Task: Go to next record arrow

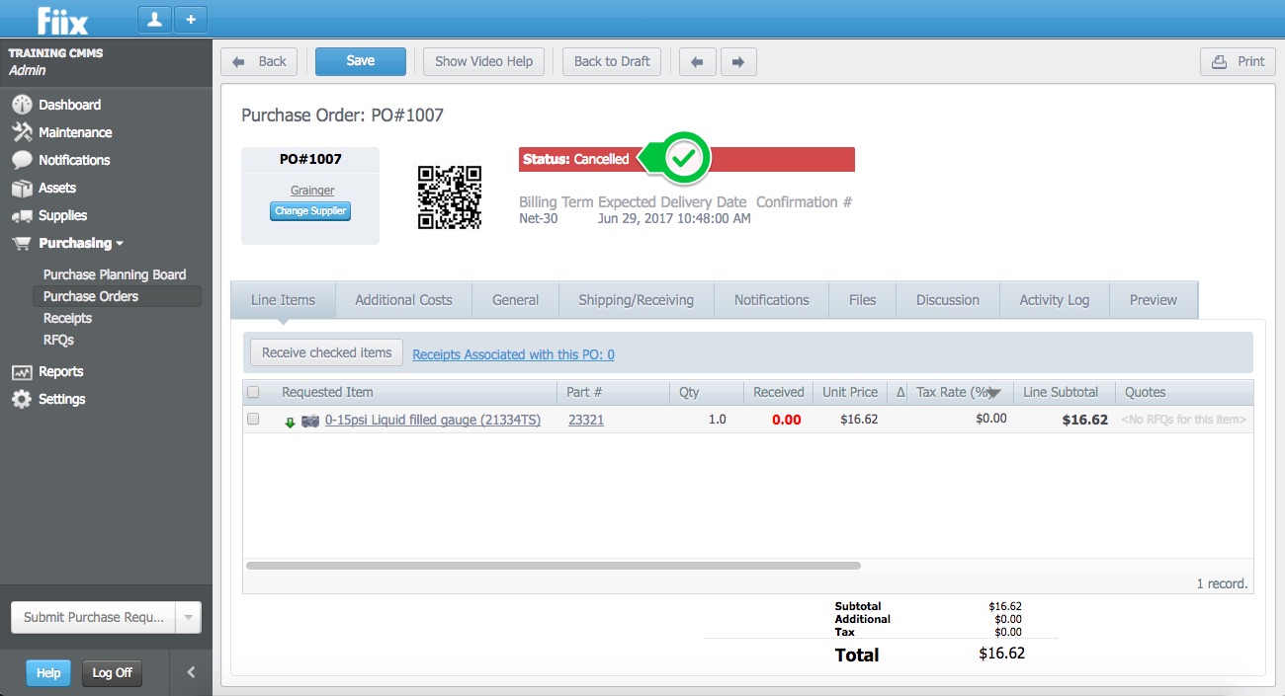Action: point(738,61)
